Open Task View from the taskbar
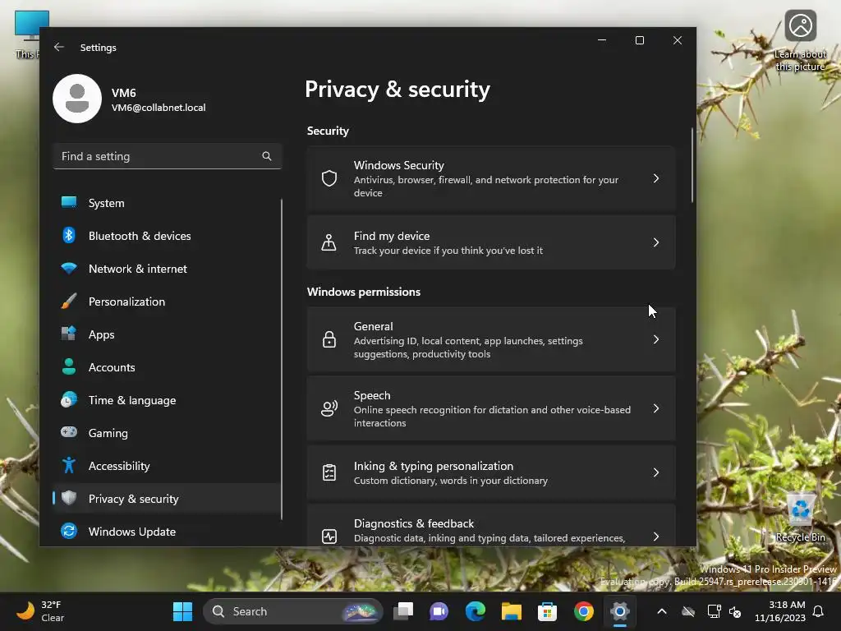Image resolution: width=841 pixels, height=631 pixels. pos(403,611)
